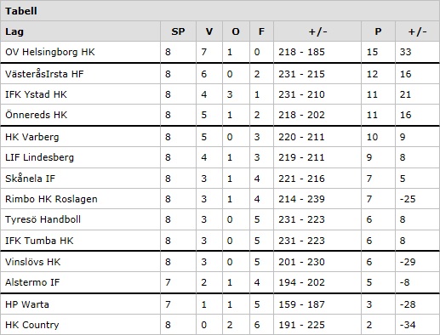Open Önnereds HK team entry
Image resolution: width=440 pixels, height=335 pixels.
click(x=37, y=115)
